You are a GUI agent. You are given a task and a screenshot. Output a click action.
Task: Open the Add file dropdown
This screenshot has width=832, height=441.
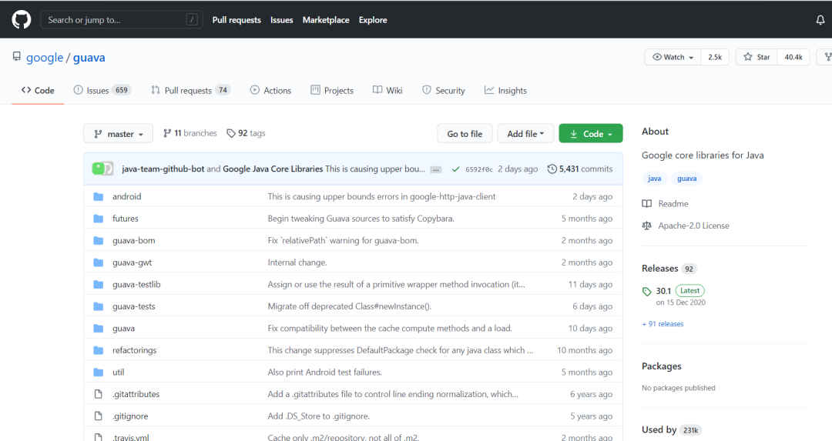tap(525, 134)
